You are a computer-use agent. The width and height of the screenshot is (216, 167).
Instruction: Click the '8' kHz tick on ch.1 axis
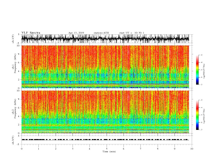[x=19, y=54]
